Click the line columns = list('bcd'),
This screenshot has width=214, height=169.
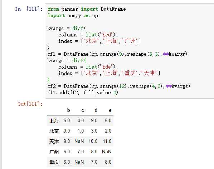click(88, 35)
